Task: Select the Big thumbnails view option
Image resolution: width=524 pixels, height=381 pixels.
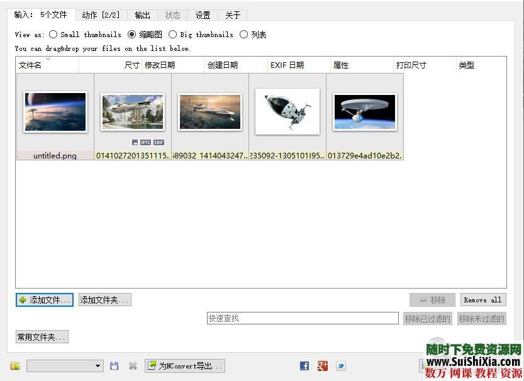Action: click(x=172, y=35)
